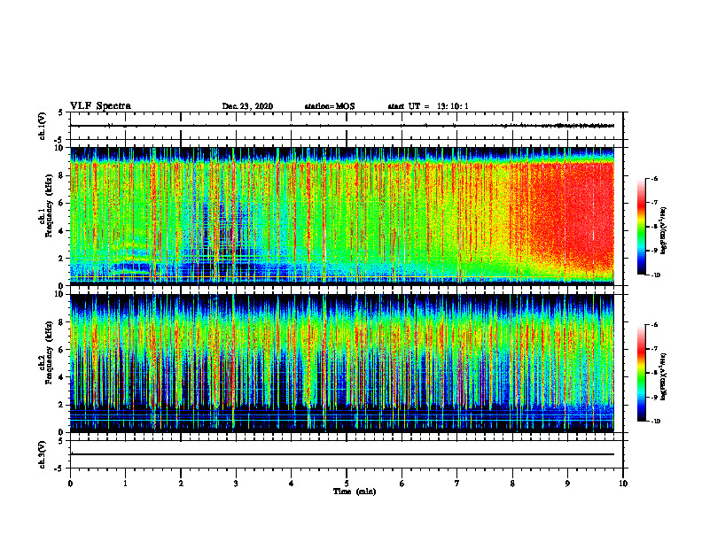Click time axis tick label "4"
The width and height of the screenshot is (702, 542).
click(292, 484)
